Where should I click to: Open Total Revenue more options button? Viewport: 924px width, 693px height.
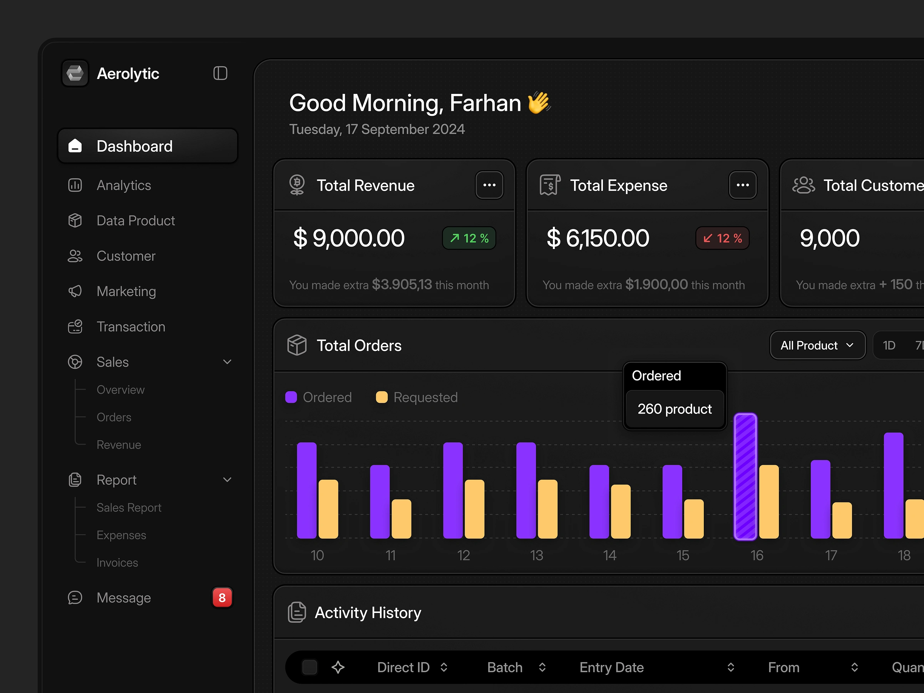pyautogui.click(x=489, y=185)
